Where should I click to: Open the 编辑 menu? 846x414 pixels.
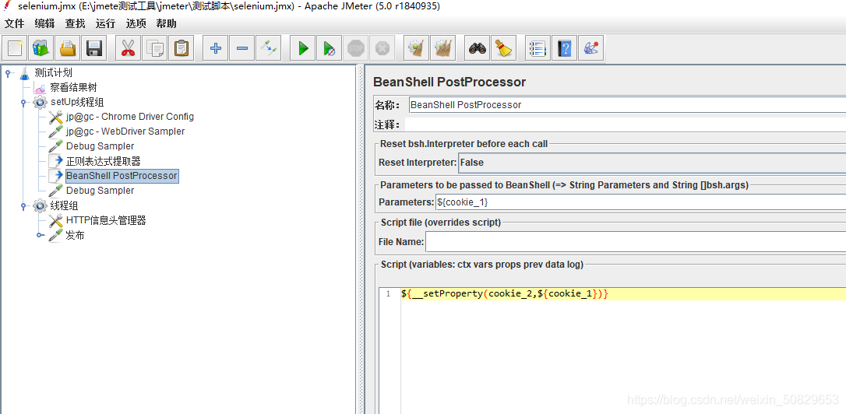44,23
